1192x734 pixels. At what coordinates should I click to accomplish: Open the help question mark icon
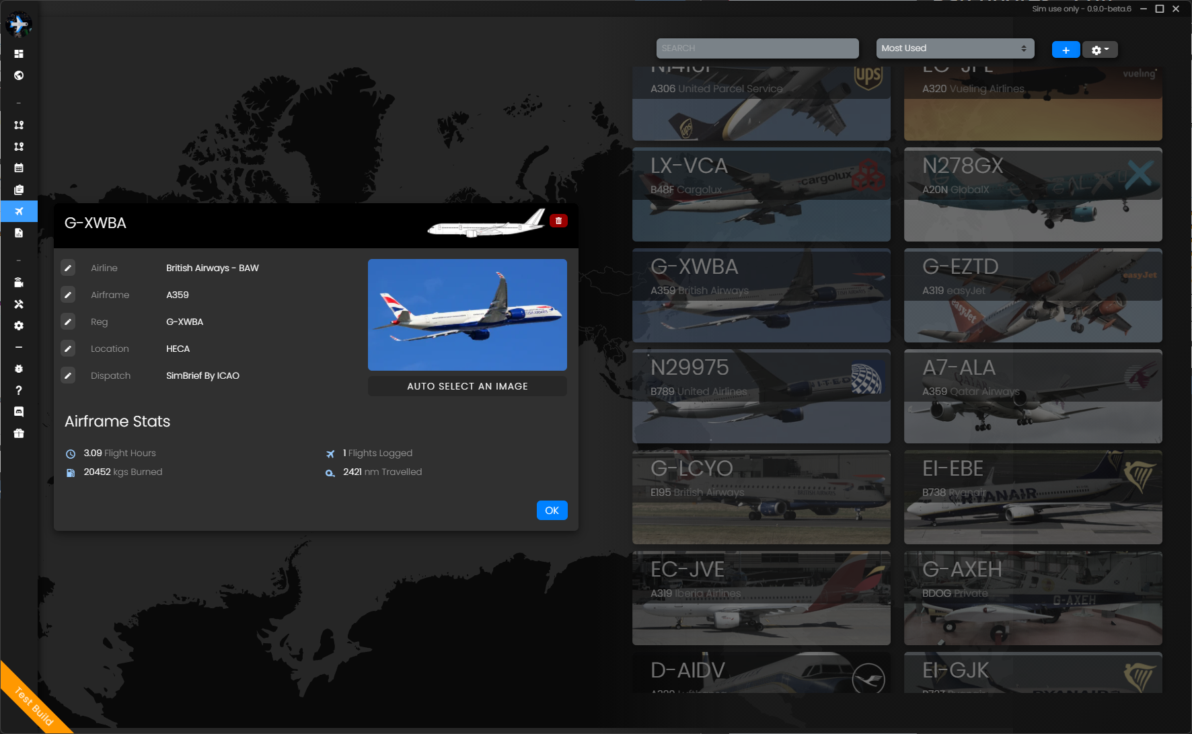tap(19, 390)
